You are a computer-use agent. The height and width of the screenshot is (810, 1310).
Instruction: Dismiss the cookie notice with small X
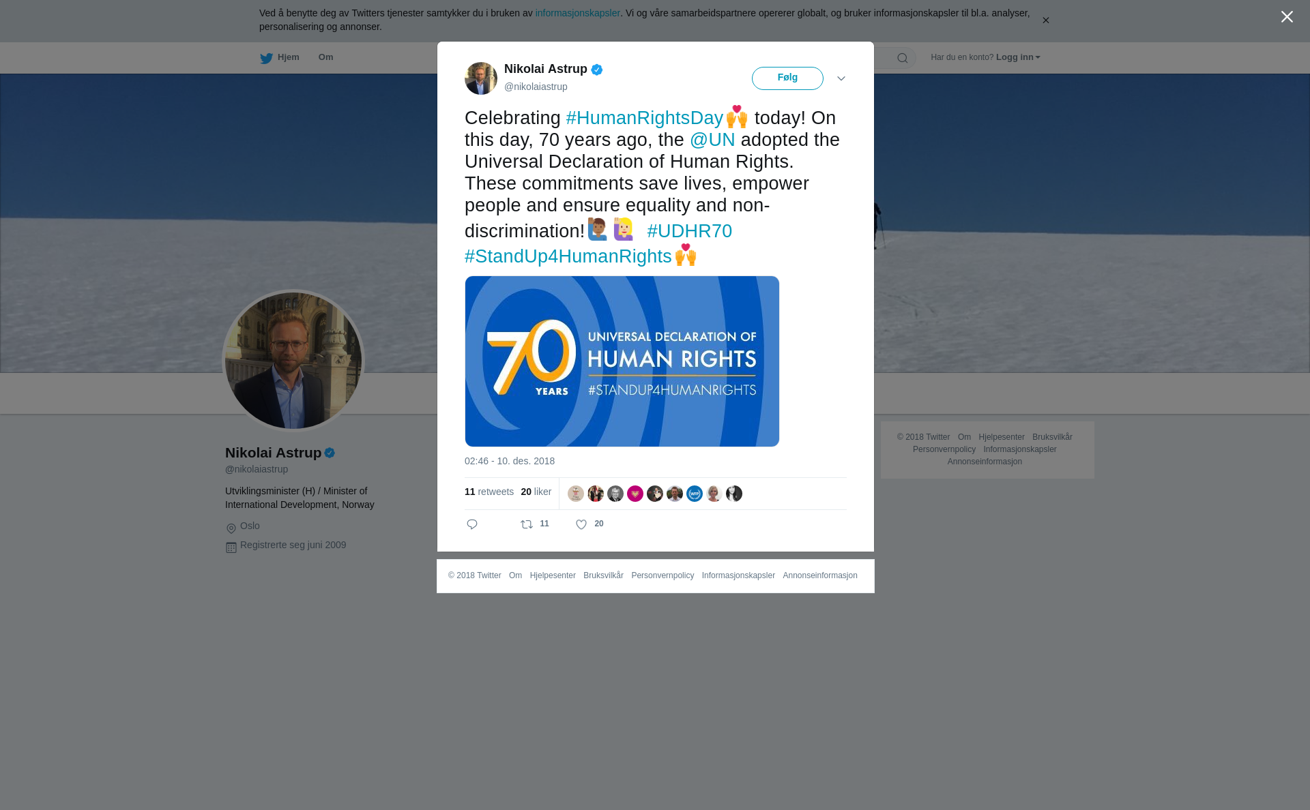tap(1045, 20)
